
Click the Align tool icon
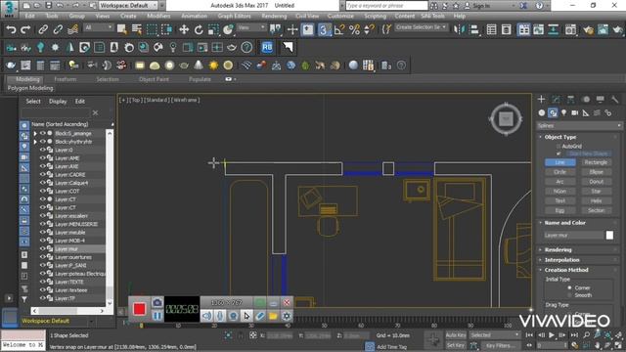point(474,29)
